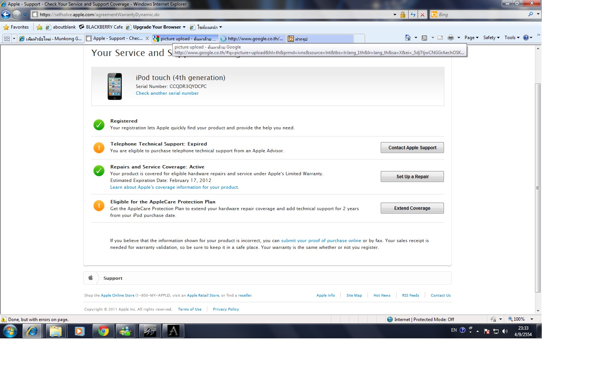Open the Apple Online Store link
Screen dimensions: 608x391
(x=117, y=296)
